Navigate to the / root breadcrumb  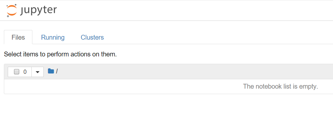point(57,71)
